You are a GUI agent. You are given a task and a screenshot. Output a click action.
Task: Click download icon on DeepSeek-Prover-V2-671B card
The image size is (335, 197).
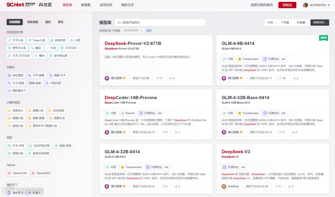[171, 78]
